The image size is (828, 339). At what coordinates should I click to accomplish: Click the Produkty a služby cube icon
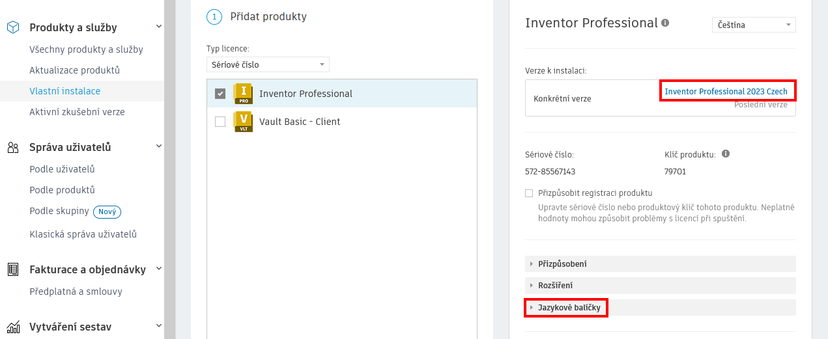(13, 27)
